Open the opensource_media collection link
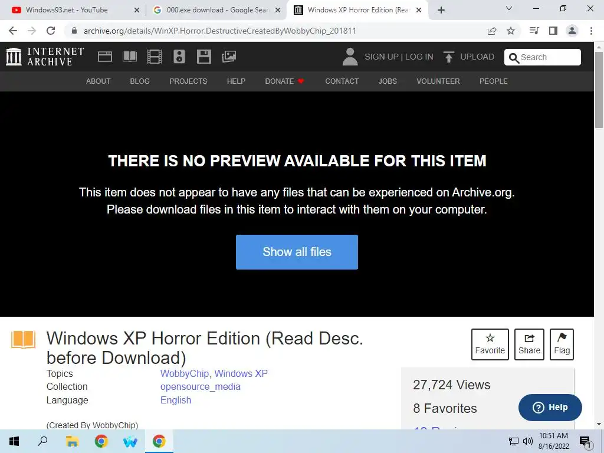 click(201, 387)
